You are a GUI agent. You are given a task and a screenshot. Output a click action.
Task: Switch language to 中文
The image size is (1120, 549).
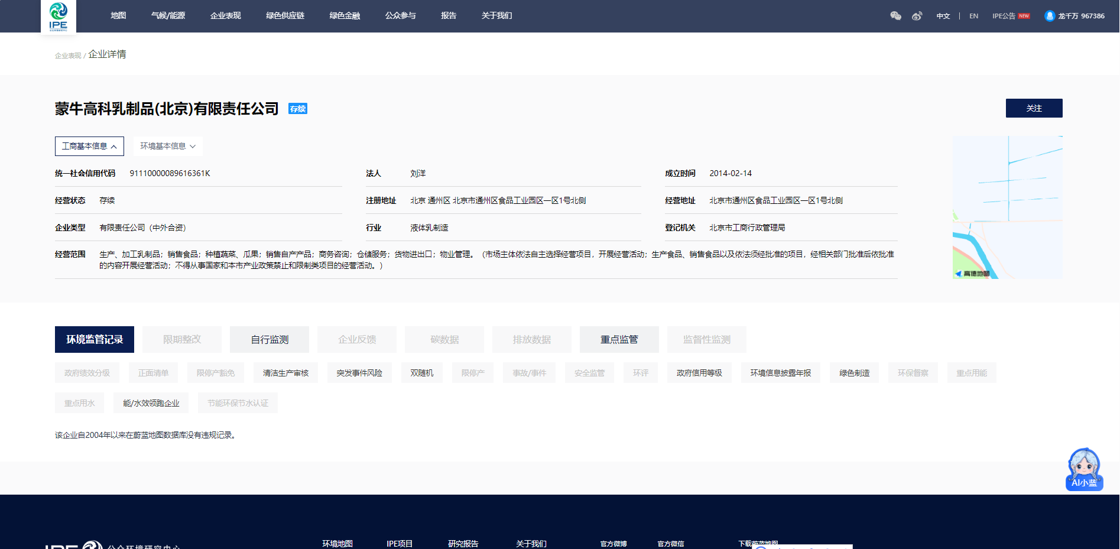(x=943, y=16)
